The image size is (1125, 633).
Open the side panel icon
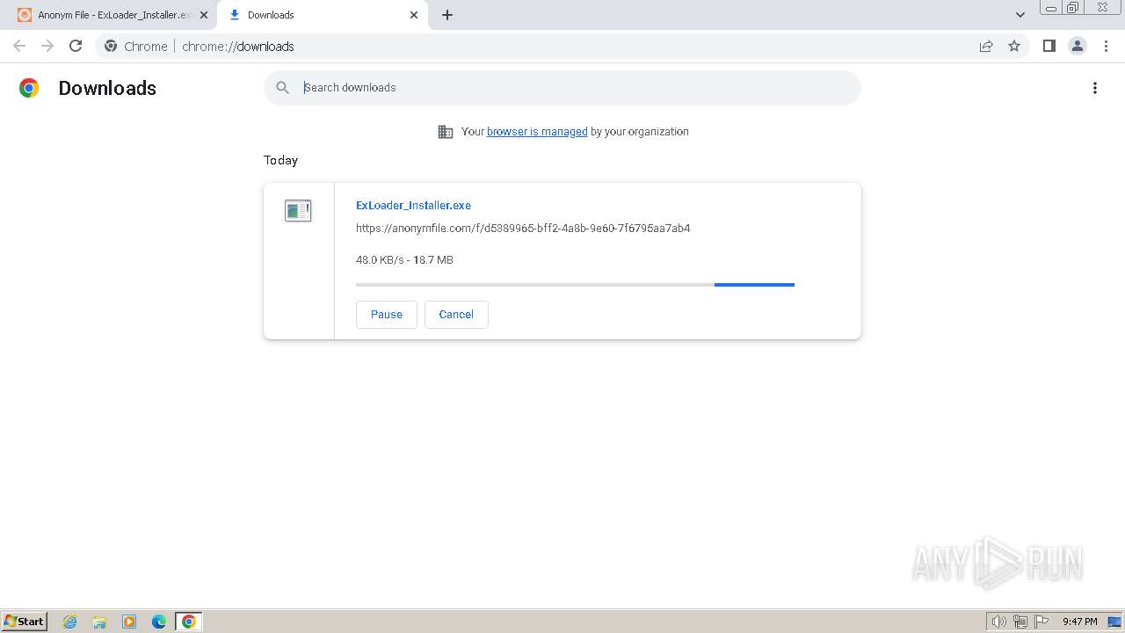[1049, 46]
